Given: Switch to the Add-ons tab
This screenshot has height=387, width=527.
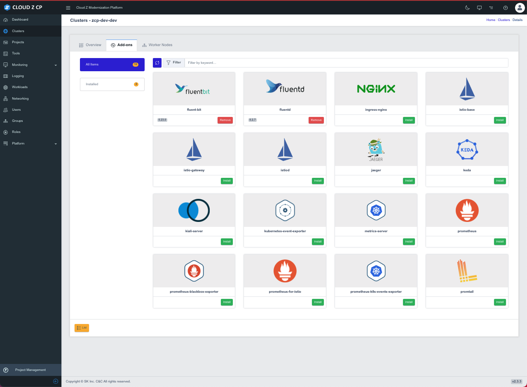Looking at the screenshot, I should click(x=122, y=45).
